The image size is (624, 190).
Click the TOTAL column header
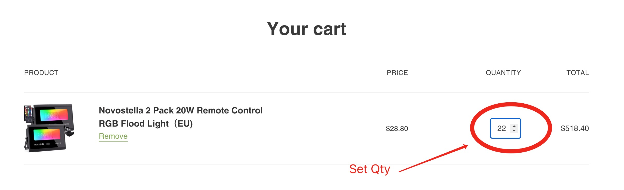tap(578, 73)
